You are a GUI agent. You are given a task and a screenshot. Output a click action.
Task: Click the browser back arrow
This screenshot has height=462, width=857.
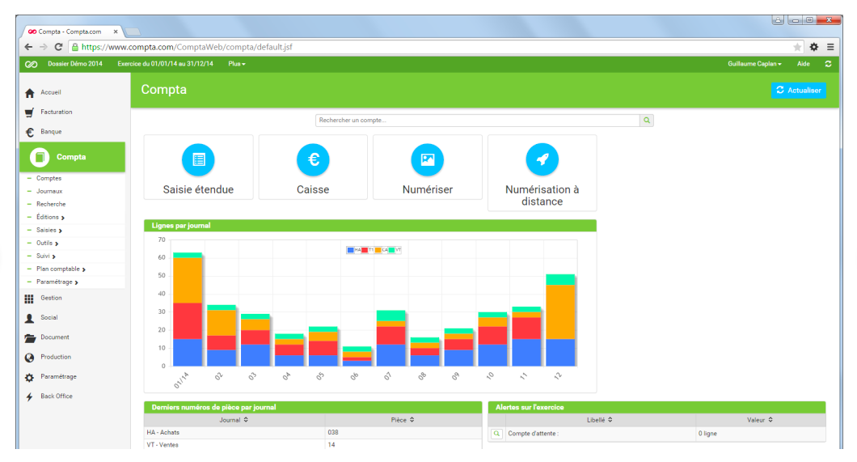point(29,47)
